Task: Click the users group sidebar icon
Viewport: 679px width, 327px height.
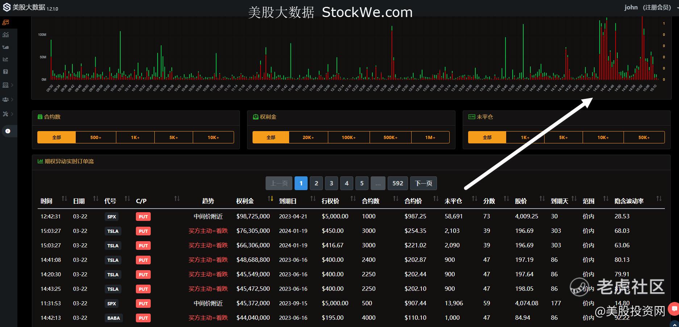Action: pyautogui.click(x=5, y=99)
